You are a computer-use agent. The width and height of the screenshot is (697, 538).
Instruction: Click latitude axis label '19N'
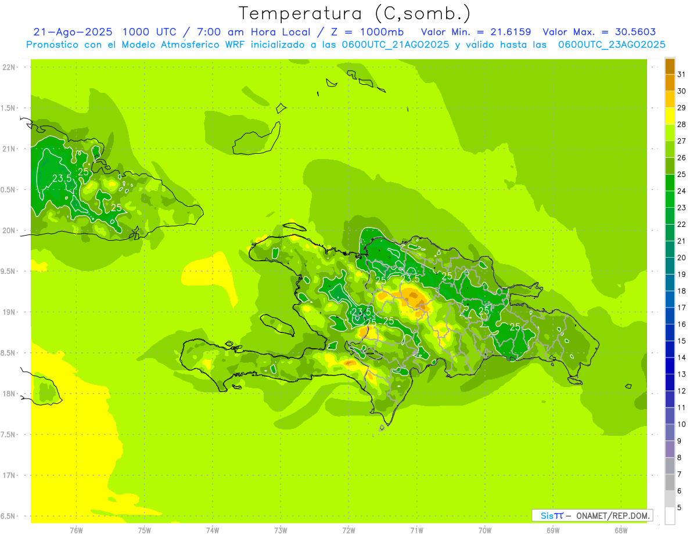coord(9,312)
